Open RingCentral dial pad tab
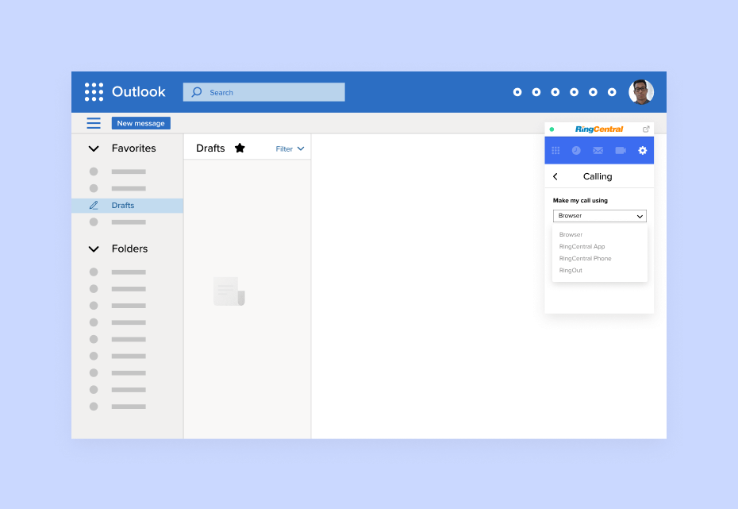The image size is (738, 509). tap(555, 150)
